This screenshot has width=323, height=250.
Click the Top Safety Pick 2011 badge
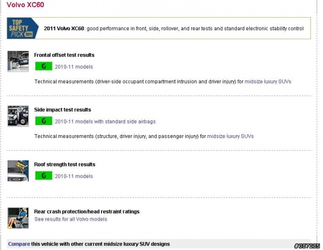point(23,28)
